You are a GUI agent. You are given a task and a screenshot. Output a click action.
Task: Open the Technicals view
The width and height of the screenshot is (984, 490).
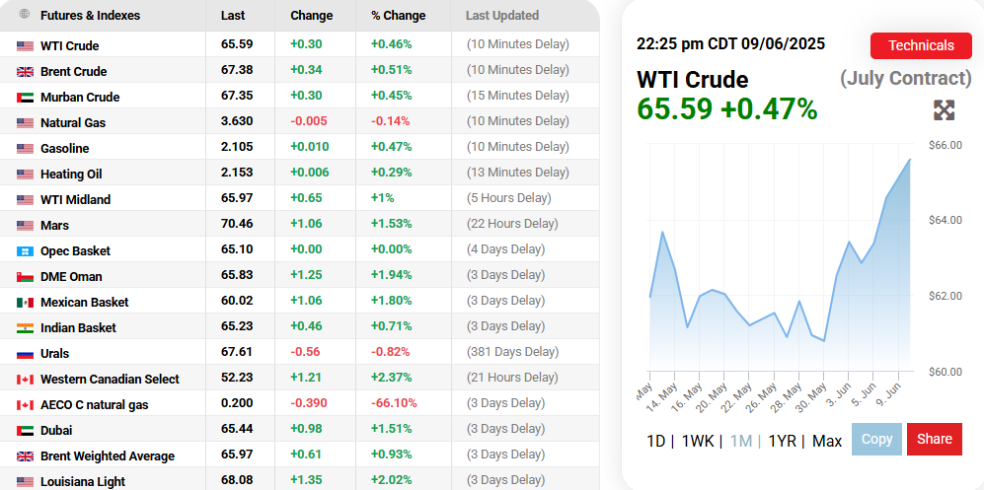(921, 45)
